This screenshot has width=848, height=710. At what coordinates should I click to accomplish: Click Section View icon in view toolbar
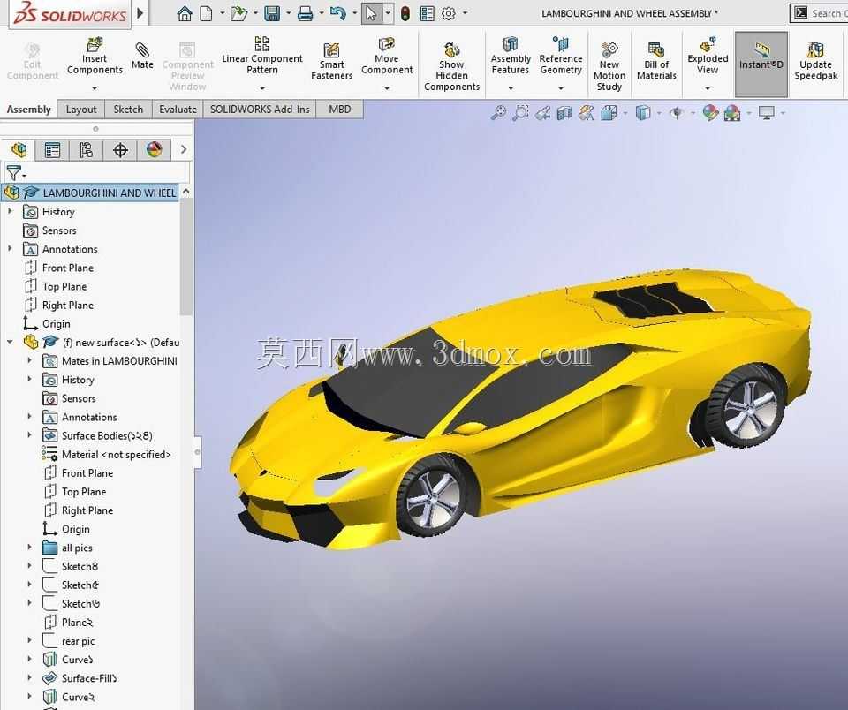tap(564, 113)
